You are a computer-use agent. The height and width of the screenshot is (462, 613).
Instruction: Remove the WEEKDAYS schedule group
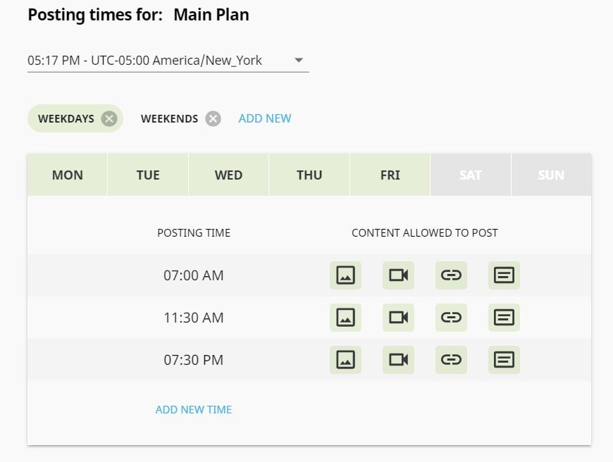coord(109,118)
